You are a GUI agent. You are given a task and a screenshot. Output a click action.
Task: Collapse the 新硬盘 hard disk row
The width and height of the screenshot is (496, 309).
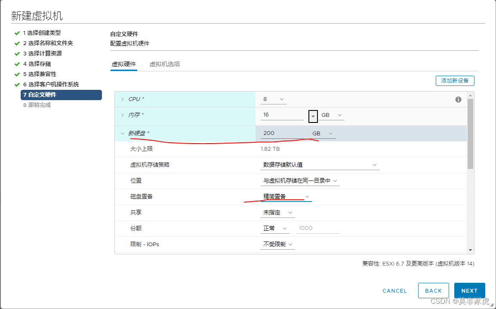123,134
